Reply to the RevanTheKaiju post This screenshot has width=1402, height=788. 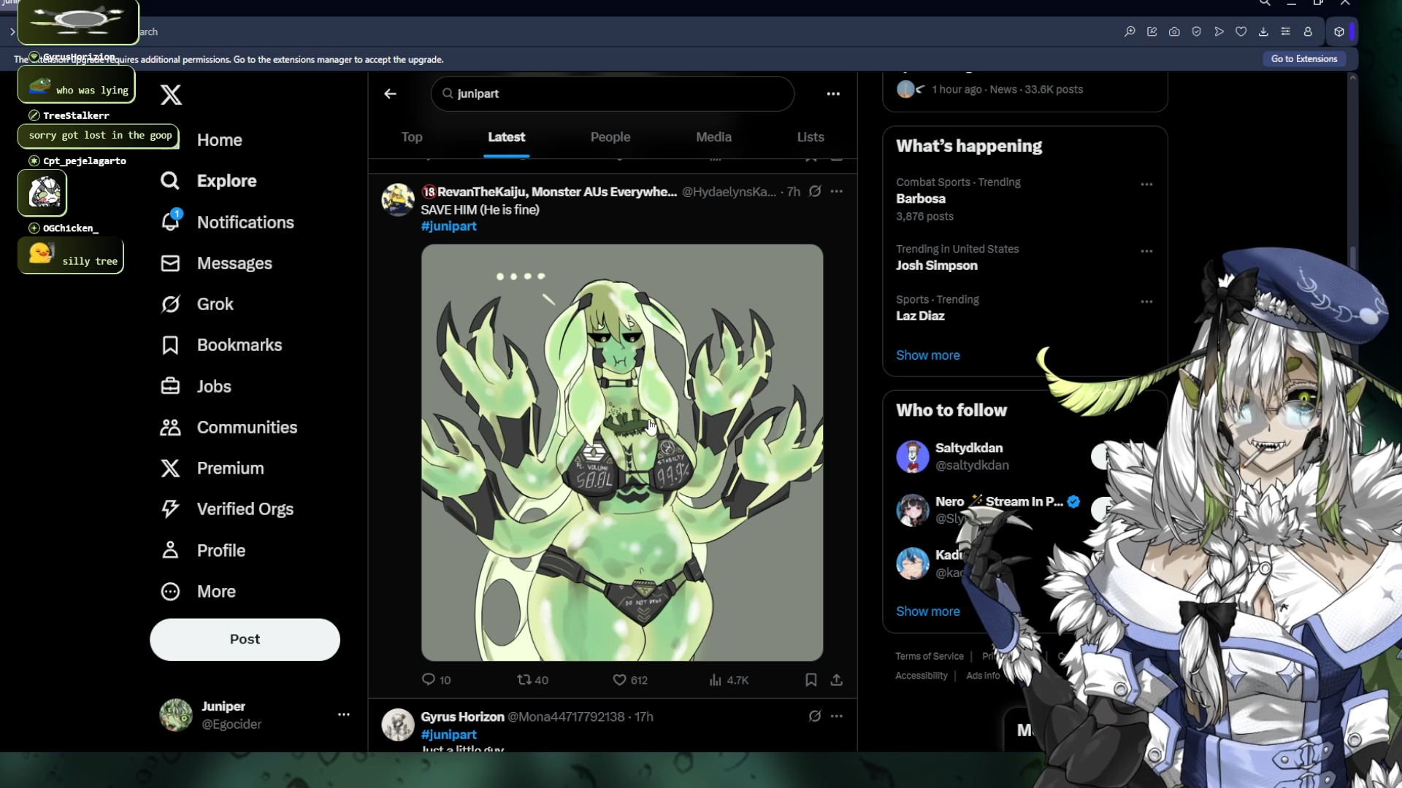coord(429,679)
